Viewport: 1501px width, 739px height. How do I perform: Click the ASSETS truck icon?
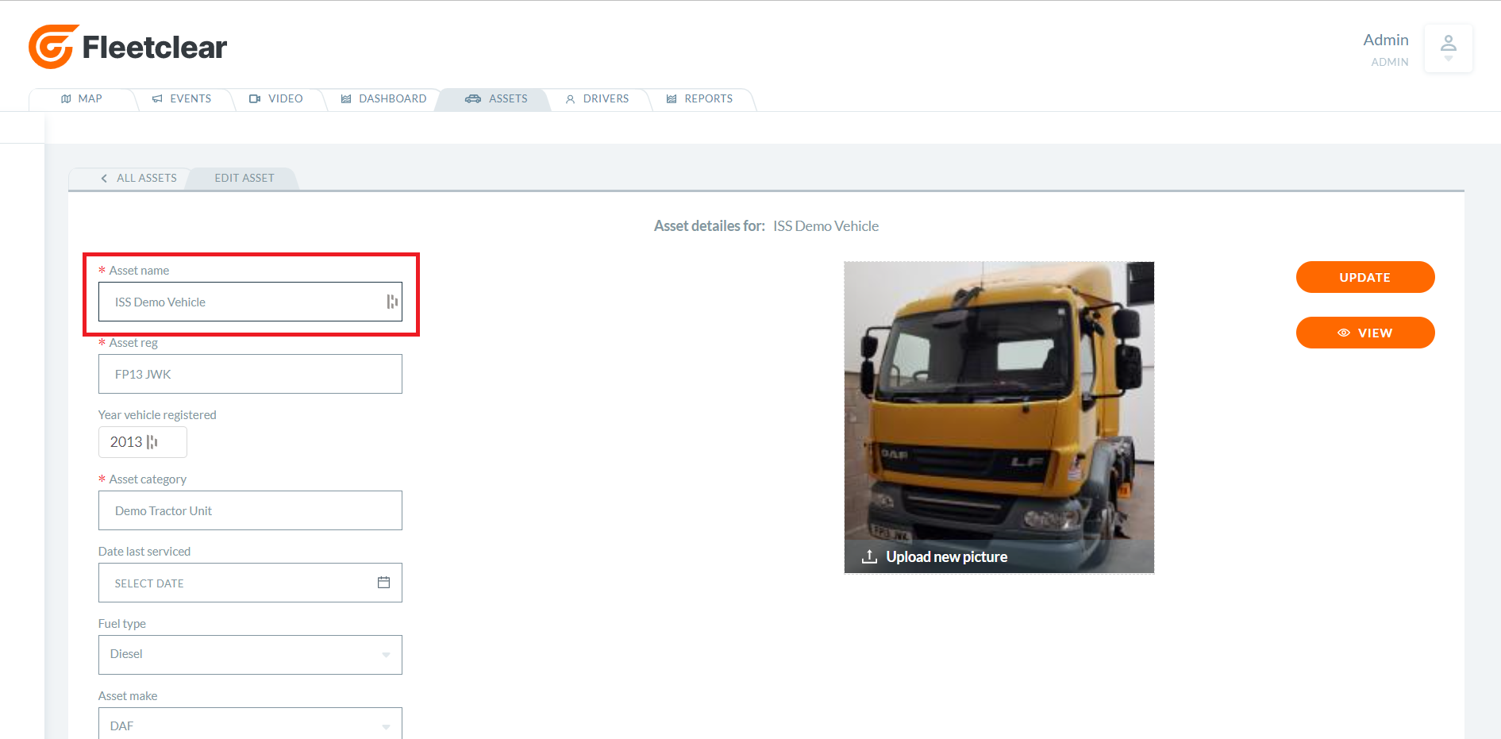pyautogui.click(x=474, y=98)
